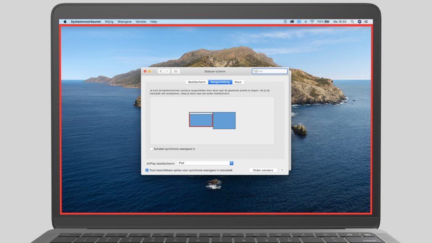Click the help question mark button

pyautogui.click(x=282, y=170)
